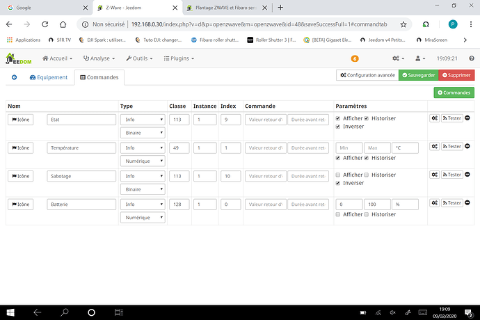This screenshot has height=320, width=480.
Task: Switch to the Equipement tab
Action: point(49,77)
